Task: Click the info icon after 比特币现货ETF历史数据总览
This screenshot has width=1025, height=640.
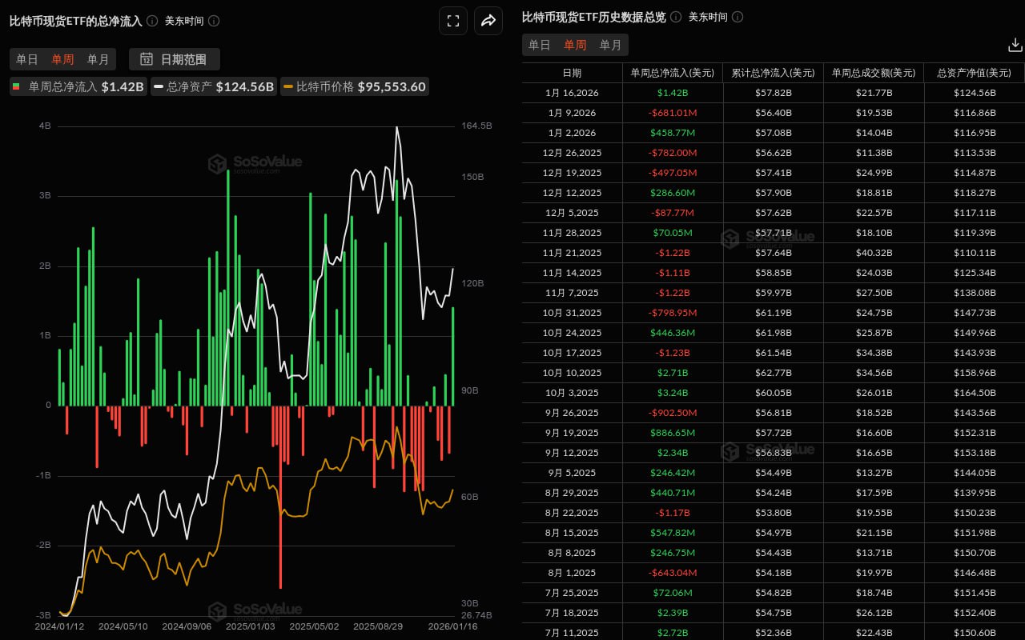Action: click(675, 16)
